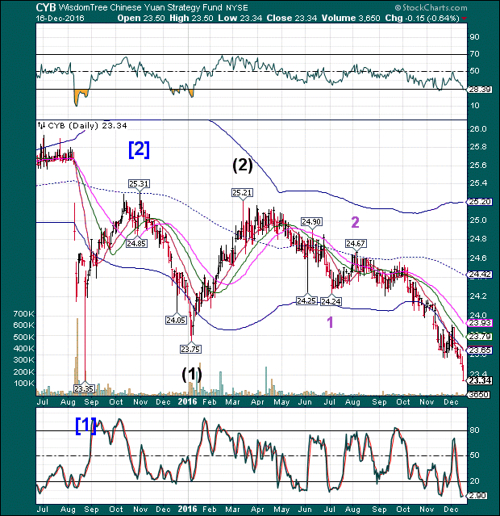
Task: Click the date 16-Dec-2016
Action: tap(60, 18)
